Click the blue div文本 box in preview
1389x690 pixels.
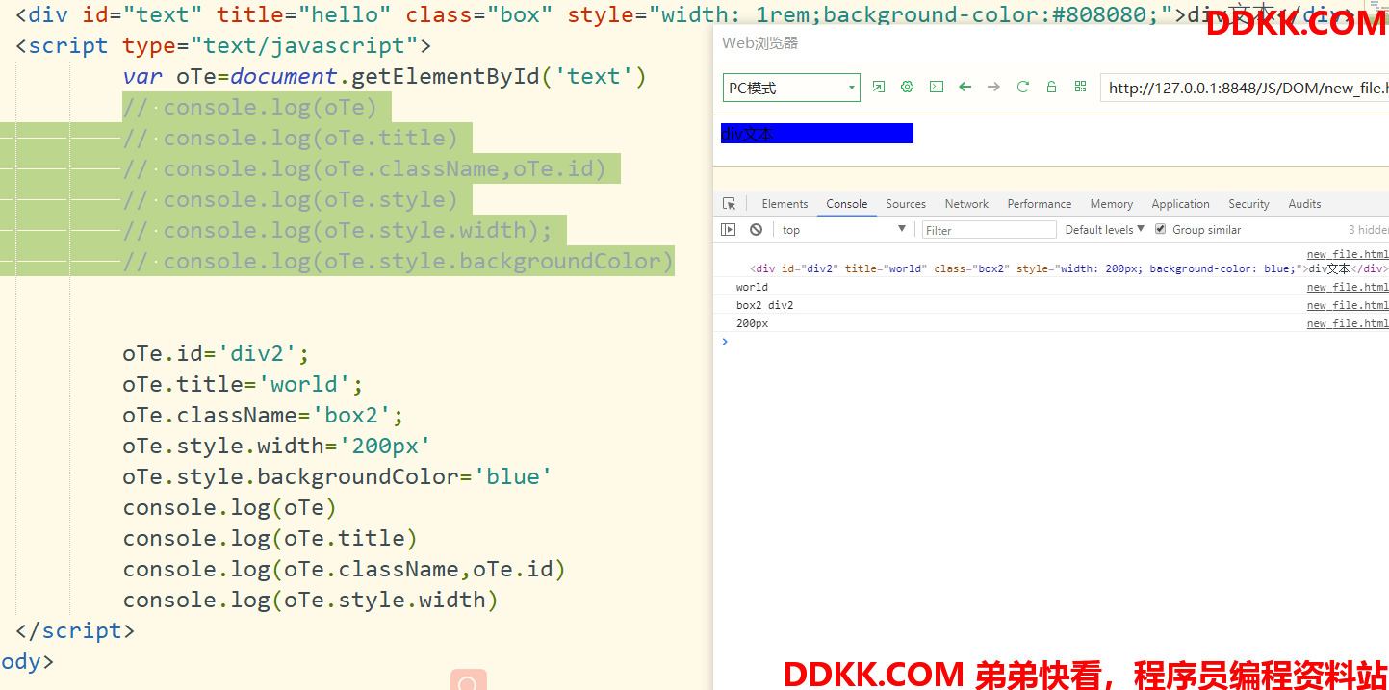(816, 134)
